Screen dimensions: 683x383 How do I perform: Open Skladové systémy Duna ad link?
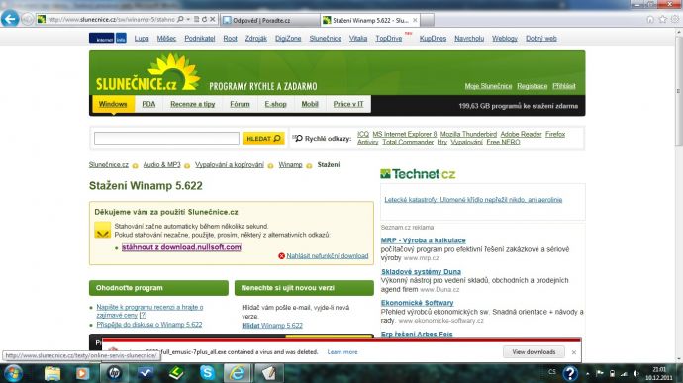pyautogui.click(x=422, y=271)
